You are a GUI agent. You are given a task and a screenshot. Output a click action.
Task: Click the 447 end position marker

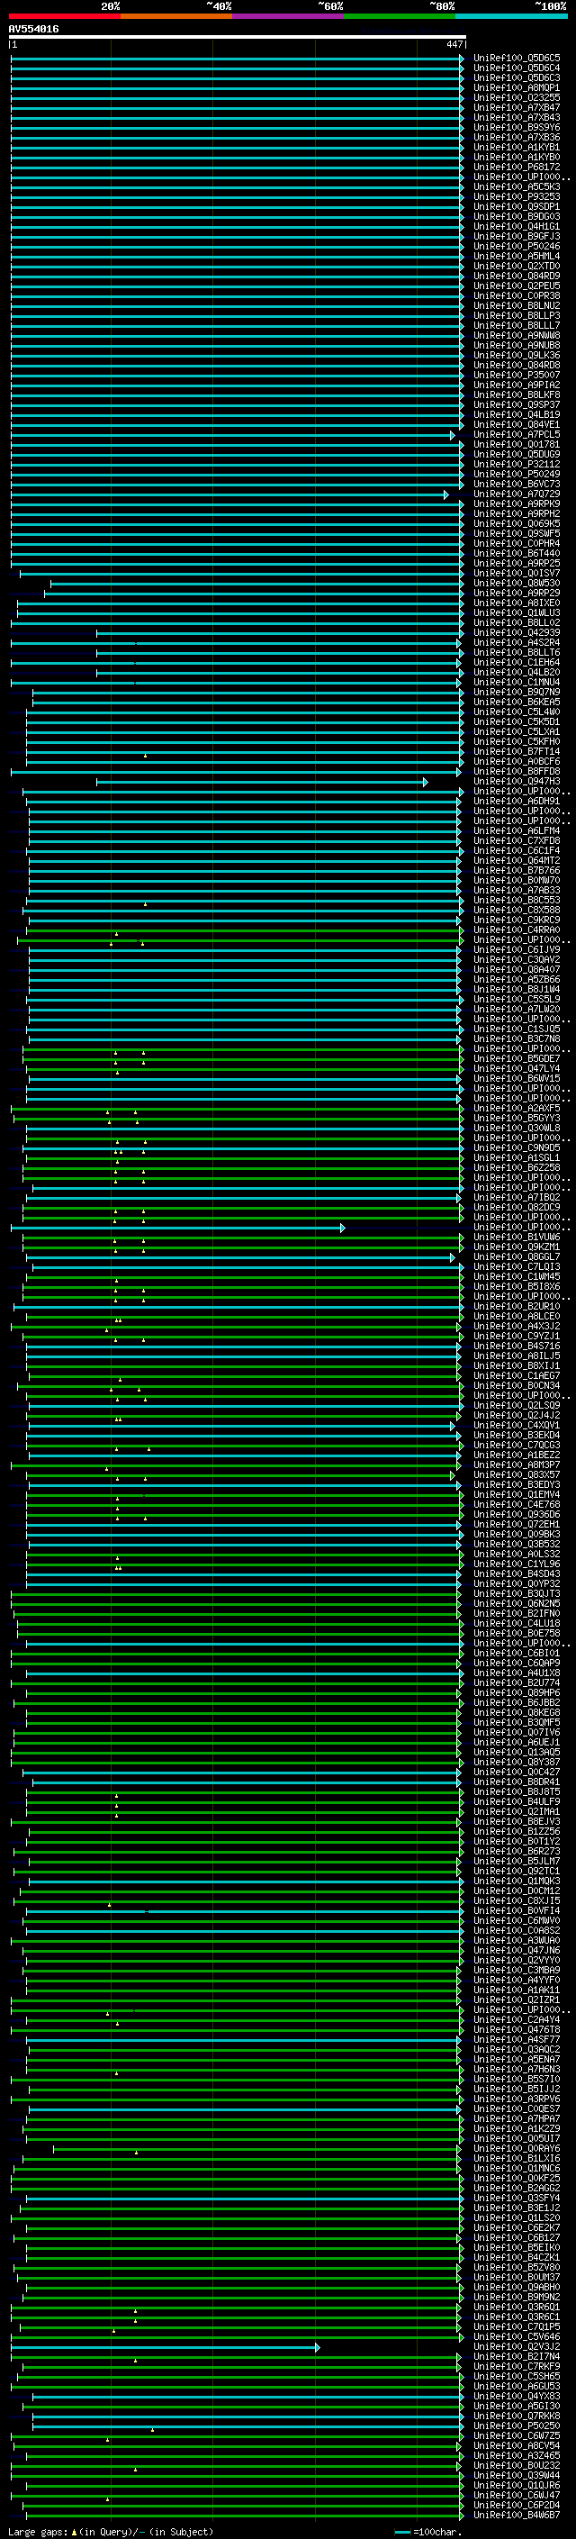pos(454,44)
